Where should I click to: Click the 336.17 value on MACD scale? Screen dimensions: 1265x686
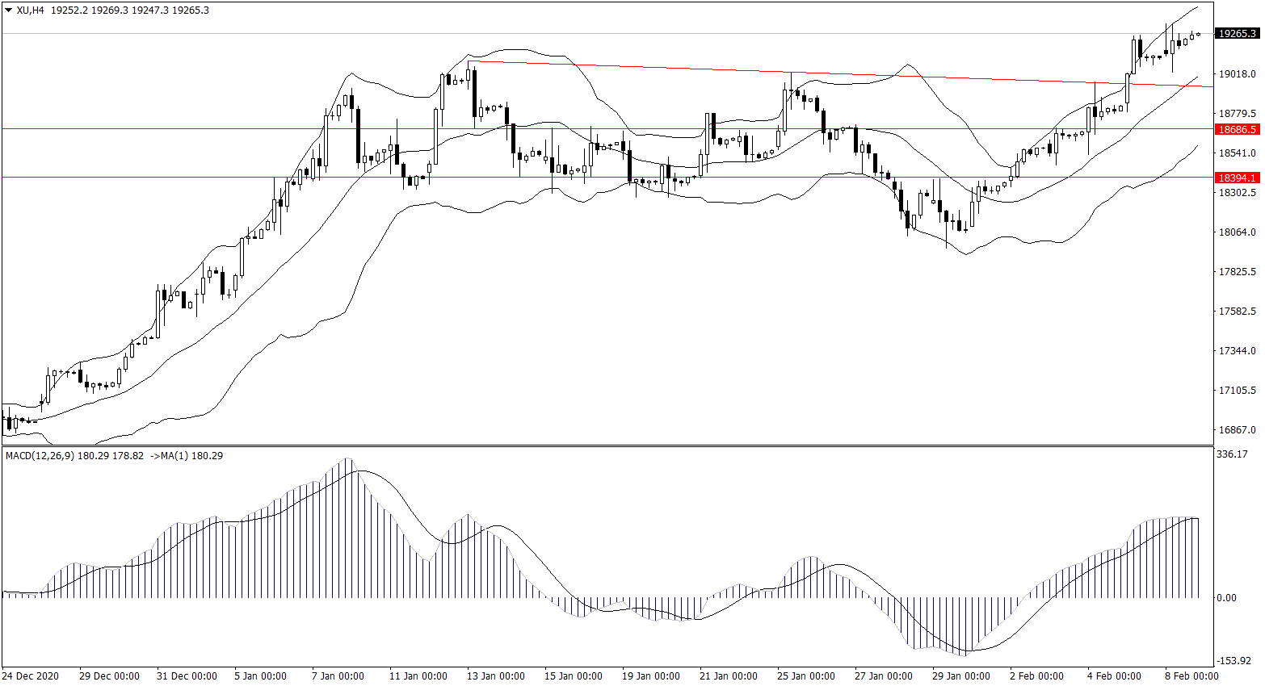pyautogui.click(x=1232, y=455)
